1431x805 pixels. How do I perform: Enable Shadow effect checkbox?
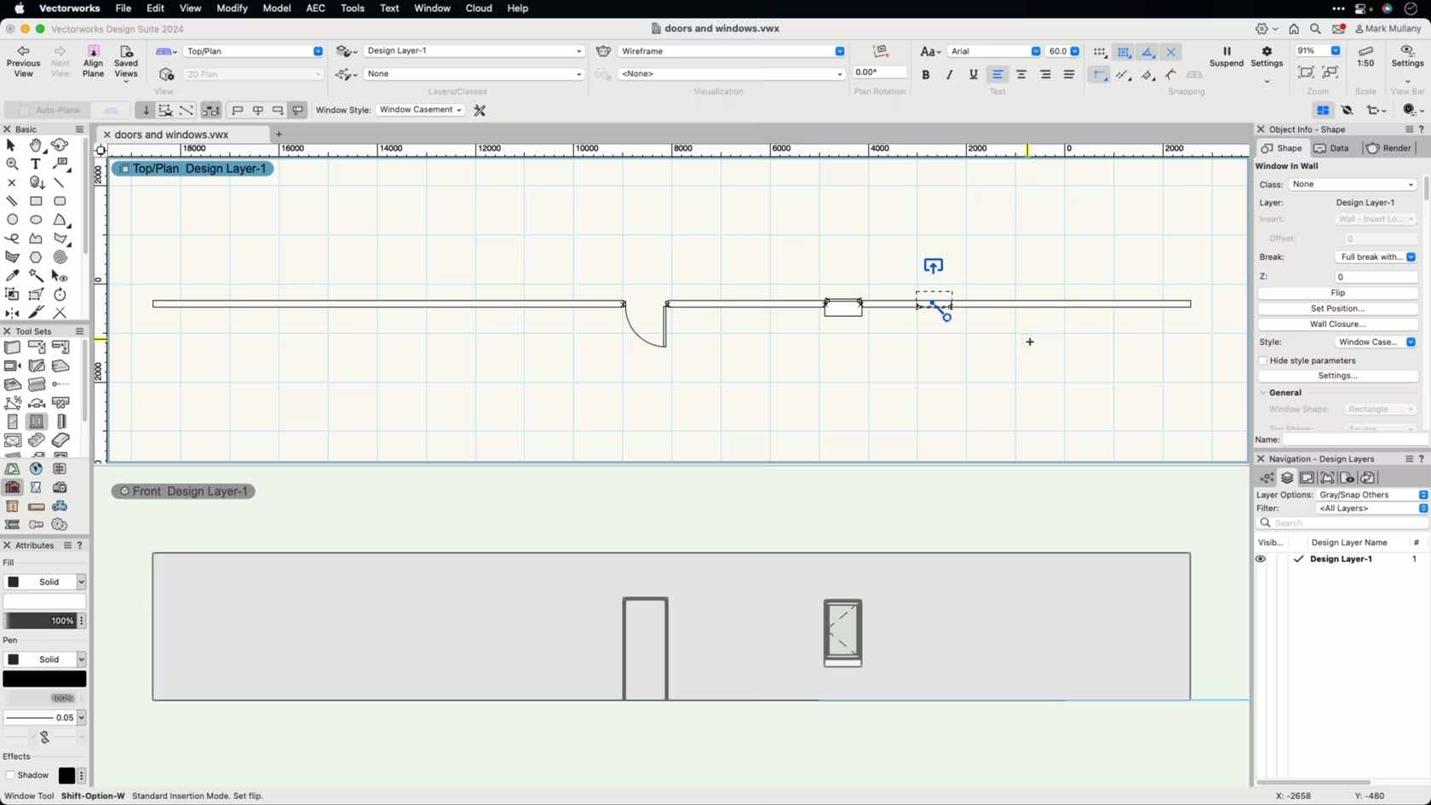[x=10, y=775]
